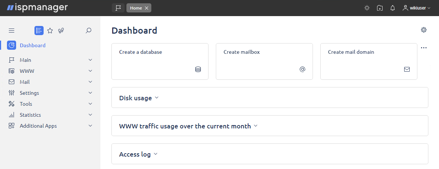
Task: Expand the Main sidebar section
Action: [x=51, y=60]
